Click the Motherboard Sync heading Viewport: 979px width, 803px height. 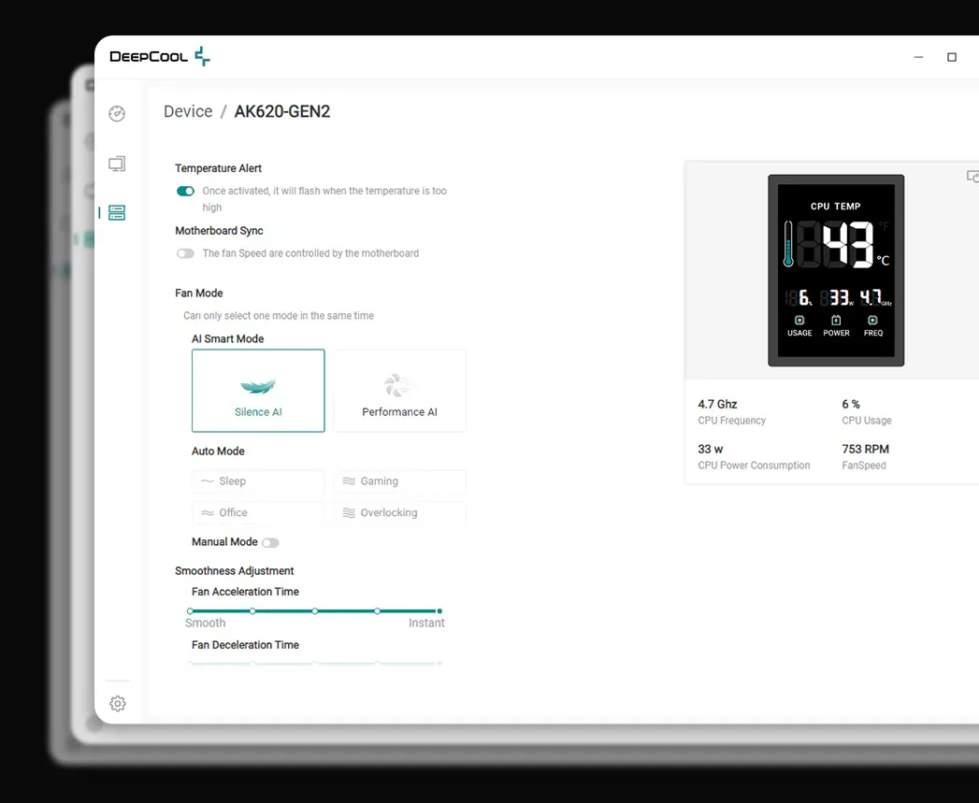click(x=219, y=231)
